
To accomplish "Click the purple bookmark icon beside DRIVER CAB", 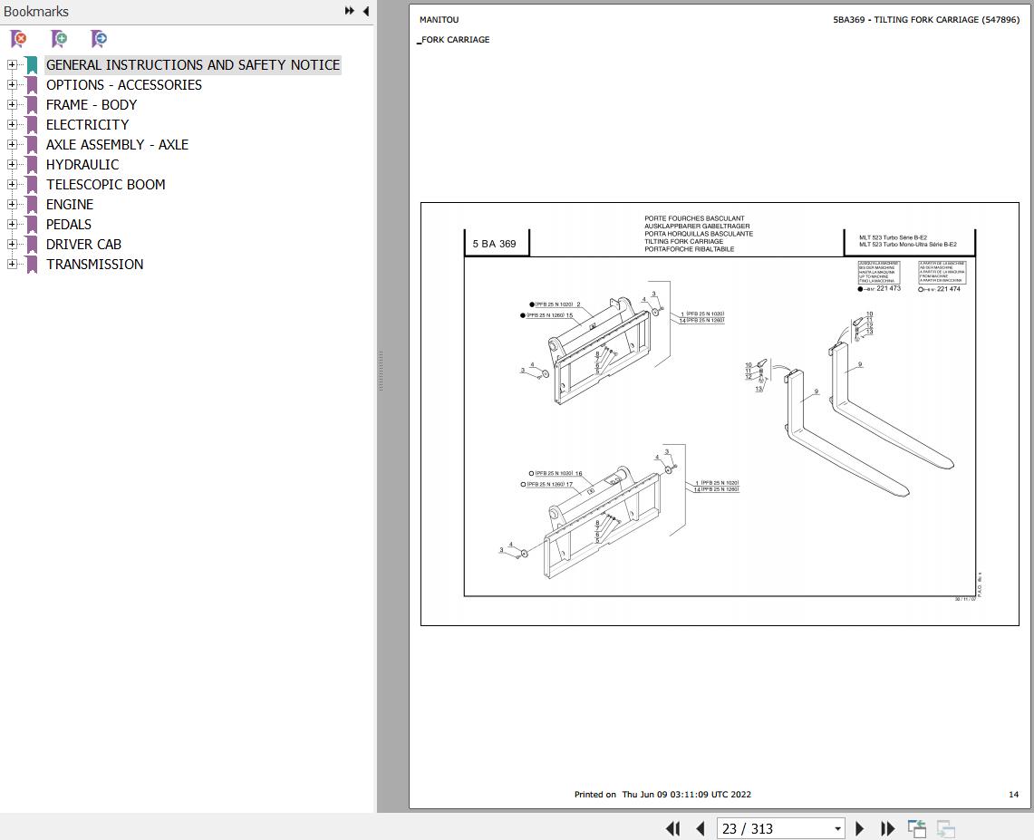I will point(31,245).
